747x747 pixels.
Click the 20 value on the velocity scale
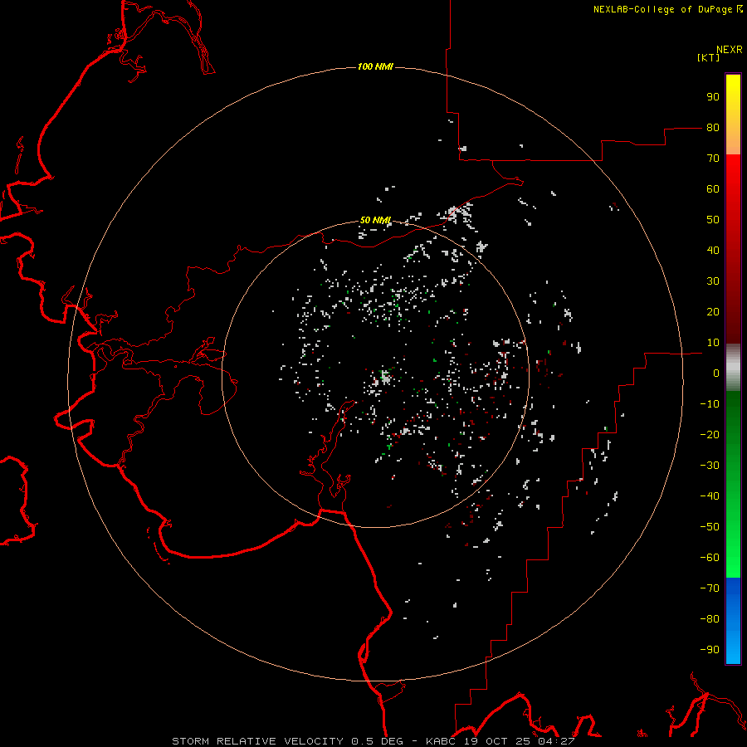tap(713, 311)
